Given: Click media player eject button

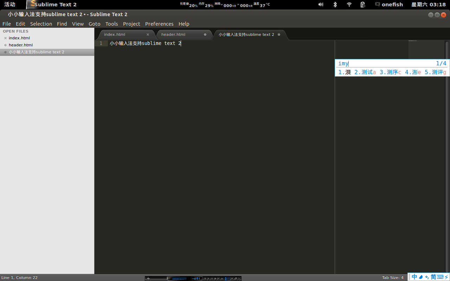Looking at the screenshot, I should pos(222,279).
